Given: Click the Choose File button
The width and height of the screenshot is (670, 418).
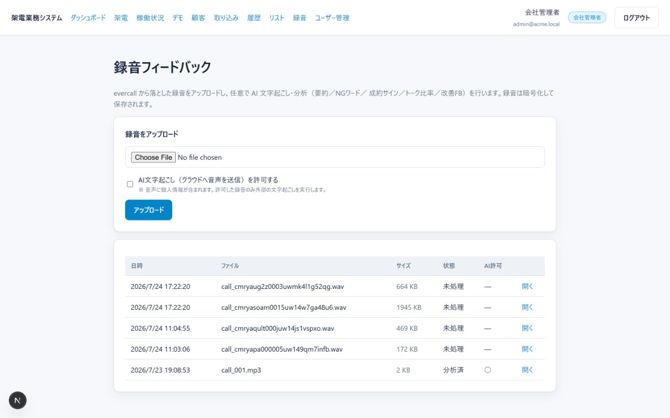Looking at the screenshot, I should pos(153,157).
